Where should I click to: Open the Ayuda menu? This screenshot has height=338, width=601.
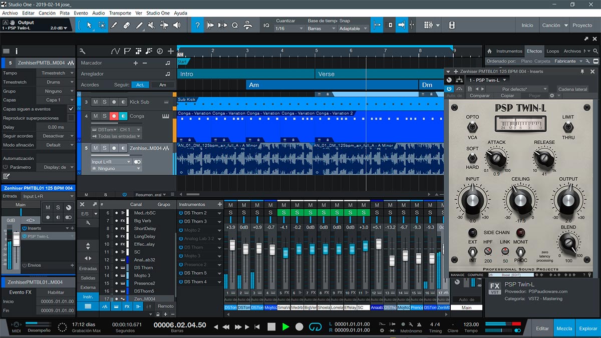[x=180, y=13]
